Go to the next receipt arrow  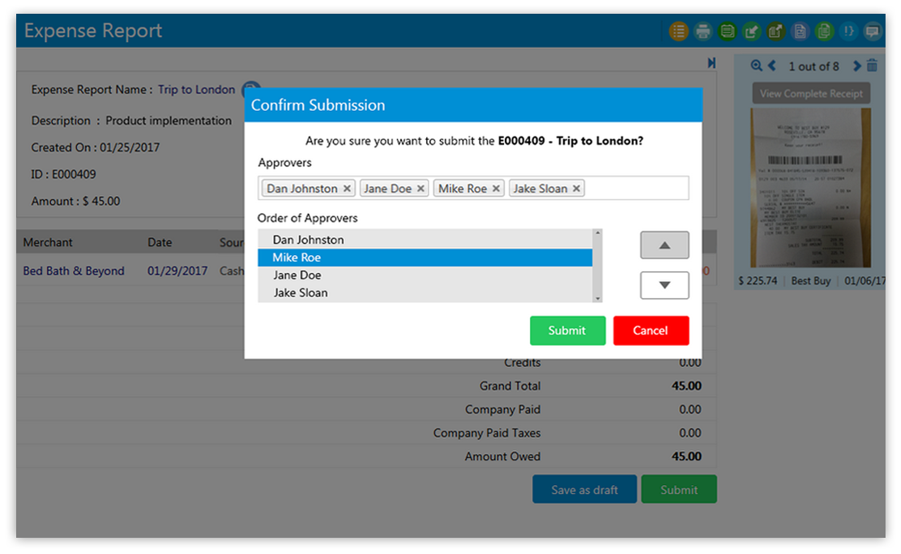[856, 66]
